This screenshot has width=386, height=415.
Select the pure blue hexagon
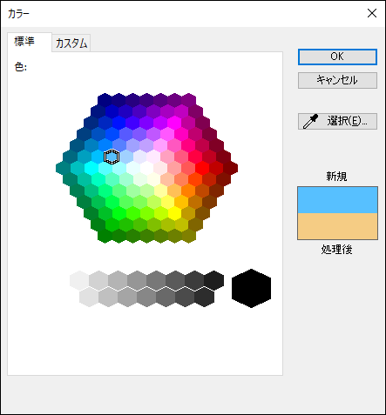119,122
